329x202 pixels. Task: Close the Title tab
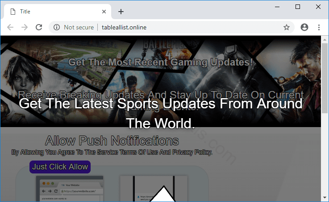click(104, 12)
